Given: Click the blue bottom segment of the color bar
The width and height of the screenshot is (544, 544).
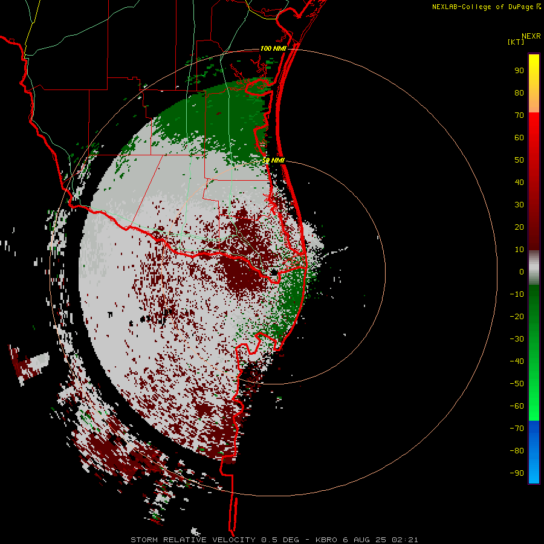Looking at the screenshot, I should pos(534,452).
